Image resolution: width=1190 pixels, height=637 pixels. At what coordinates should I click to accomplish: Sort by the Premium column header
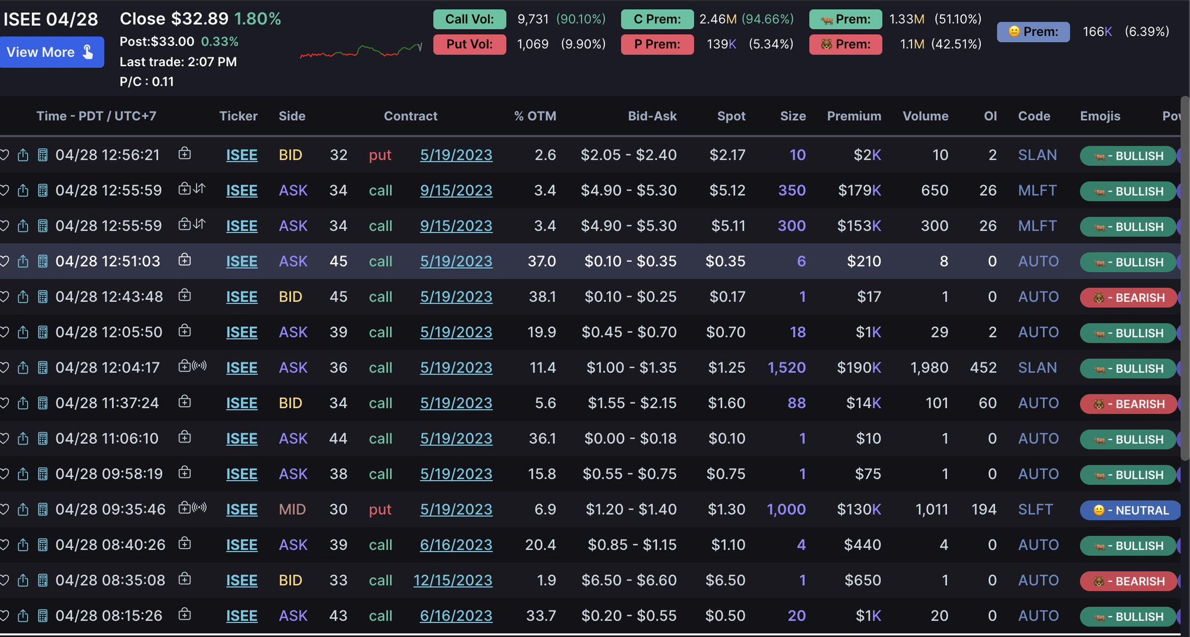coord(854,116)
